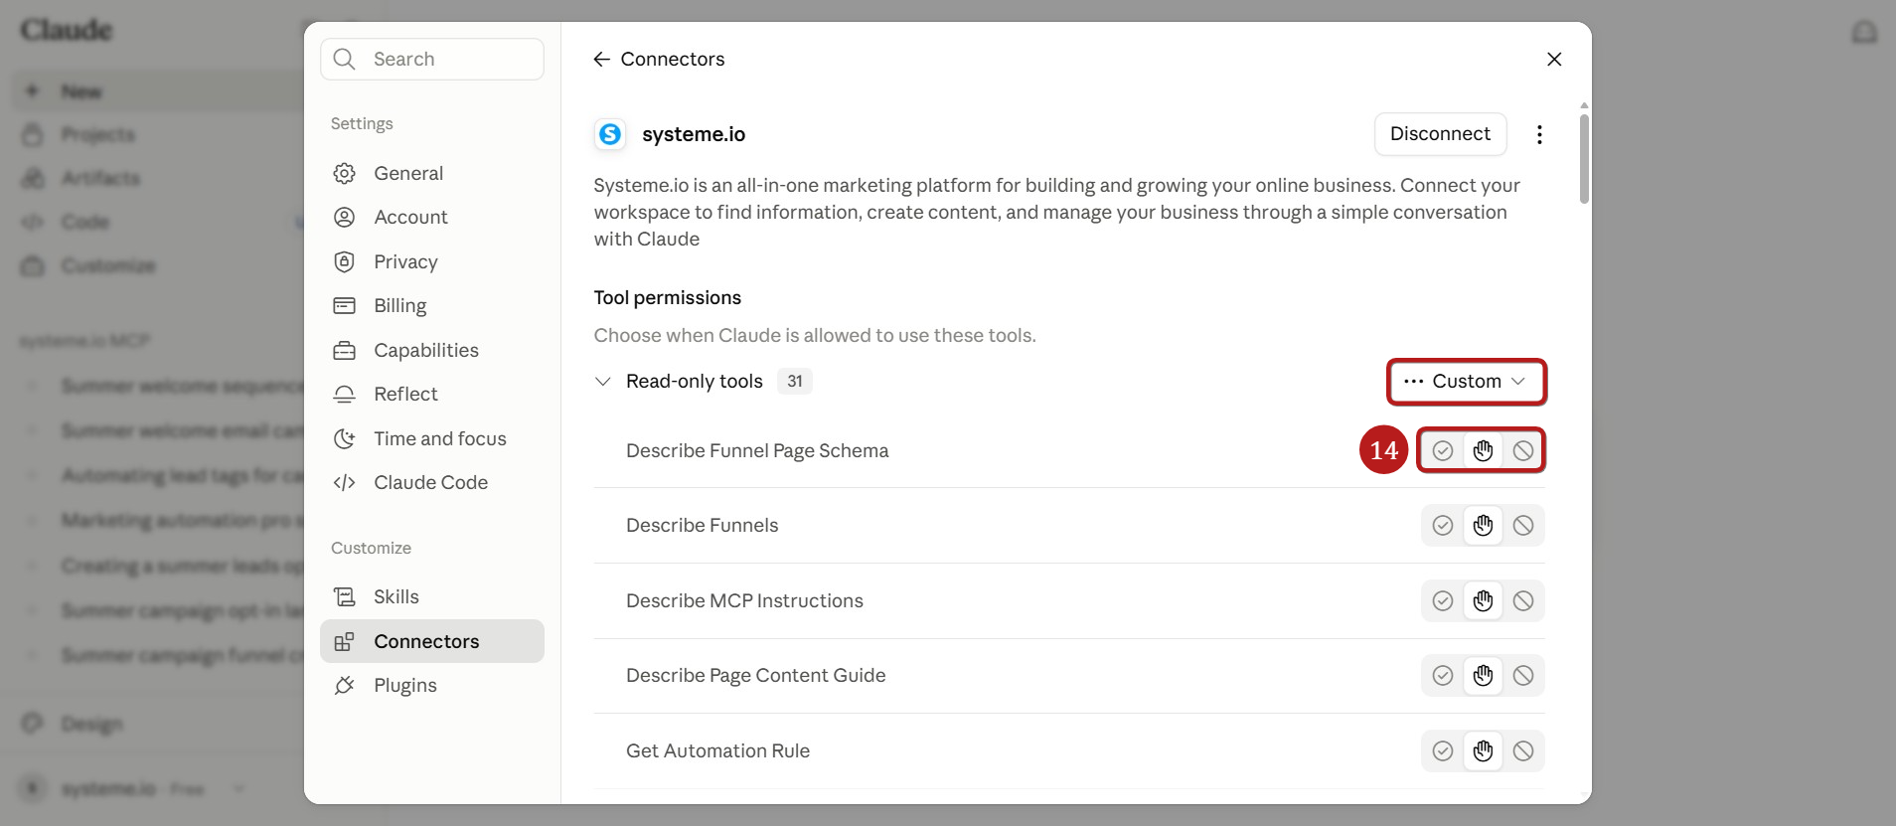Click into the settings Search field
Viewport: 1896px width, 826px height.
tap(432, 60)
